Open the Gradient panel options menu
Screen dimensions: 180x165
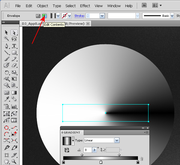click(146, 133)
